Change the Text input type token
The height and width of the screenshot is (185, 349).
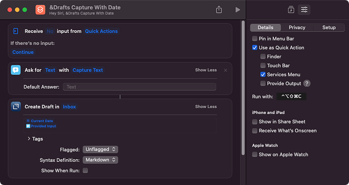click(50, 70)
